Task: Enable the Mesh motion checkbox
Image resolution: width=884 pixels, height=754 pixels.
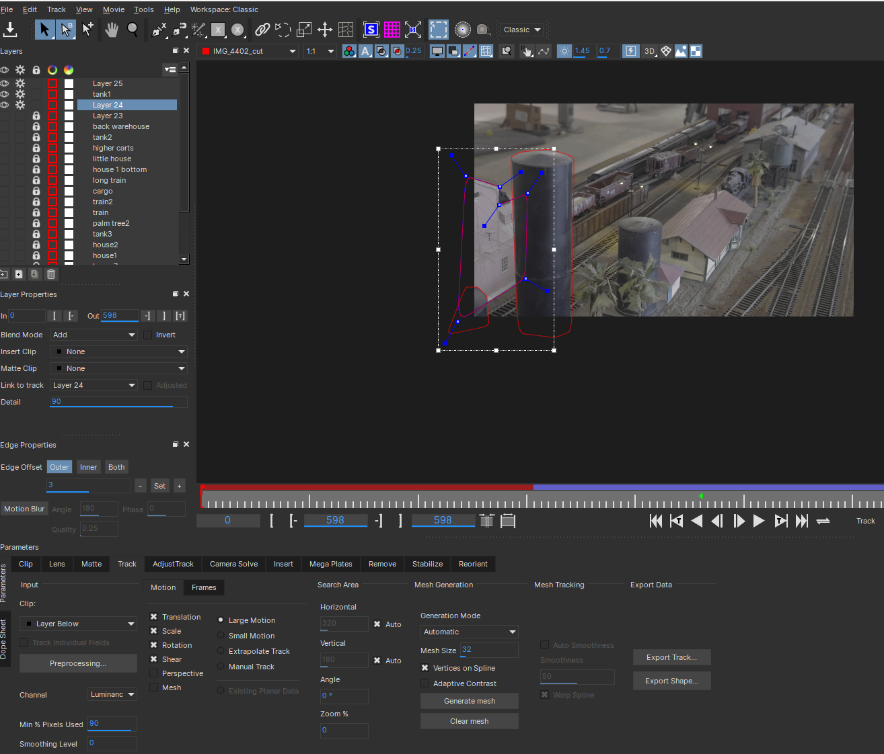Action: coord(154,687)
